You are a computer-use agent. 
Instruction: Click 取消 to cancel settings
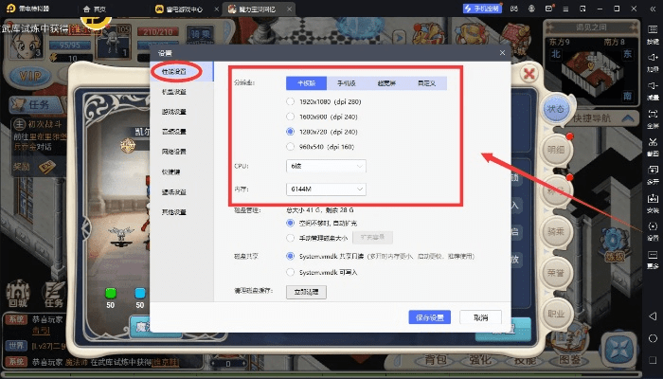[481, 317]
